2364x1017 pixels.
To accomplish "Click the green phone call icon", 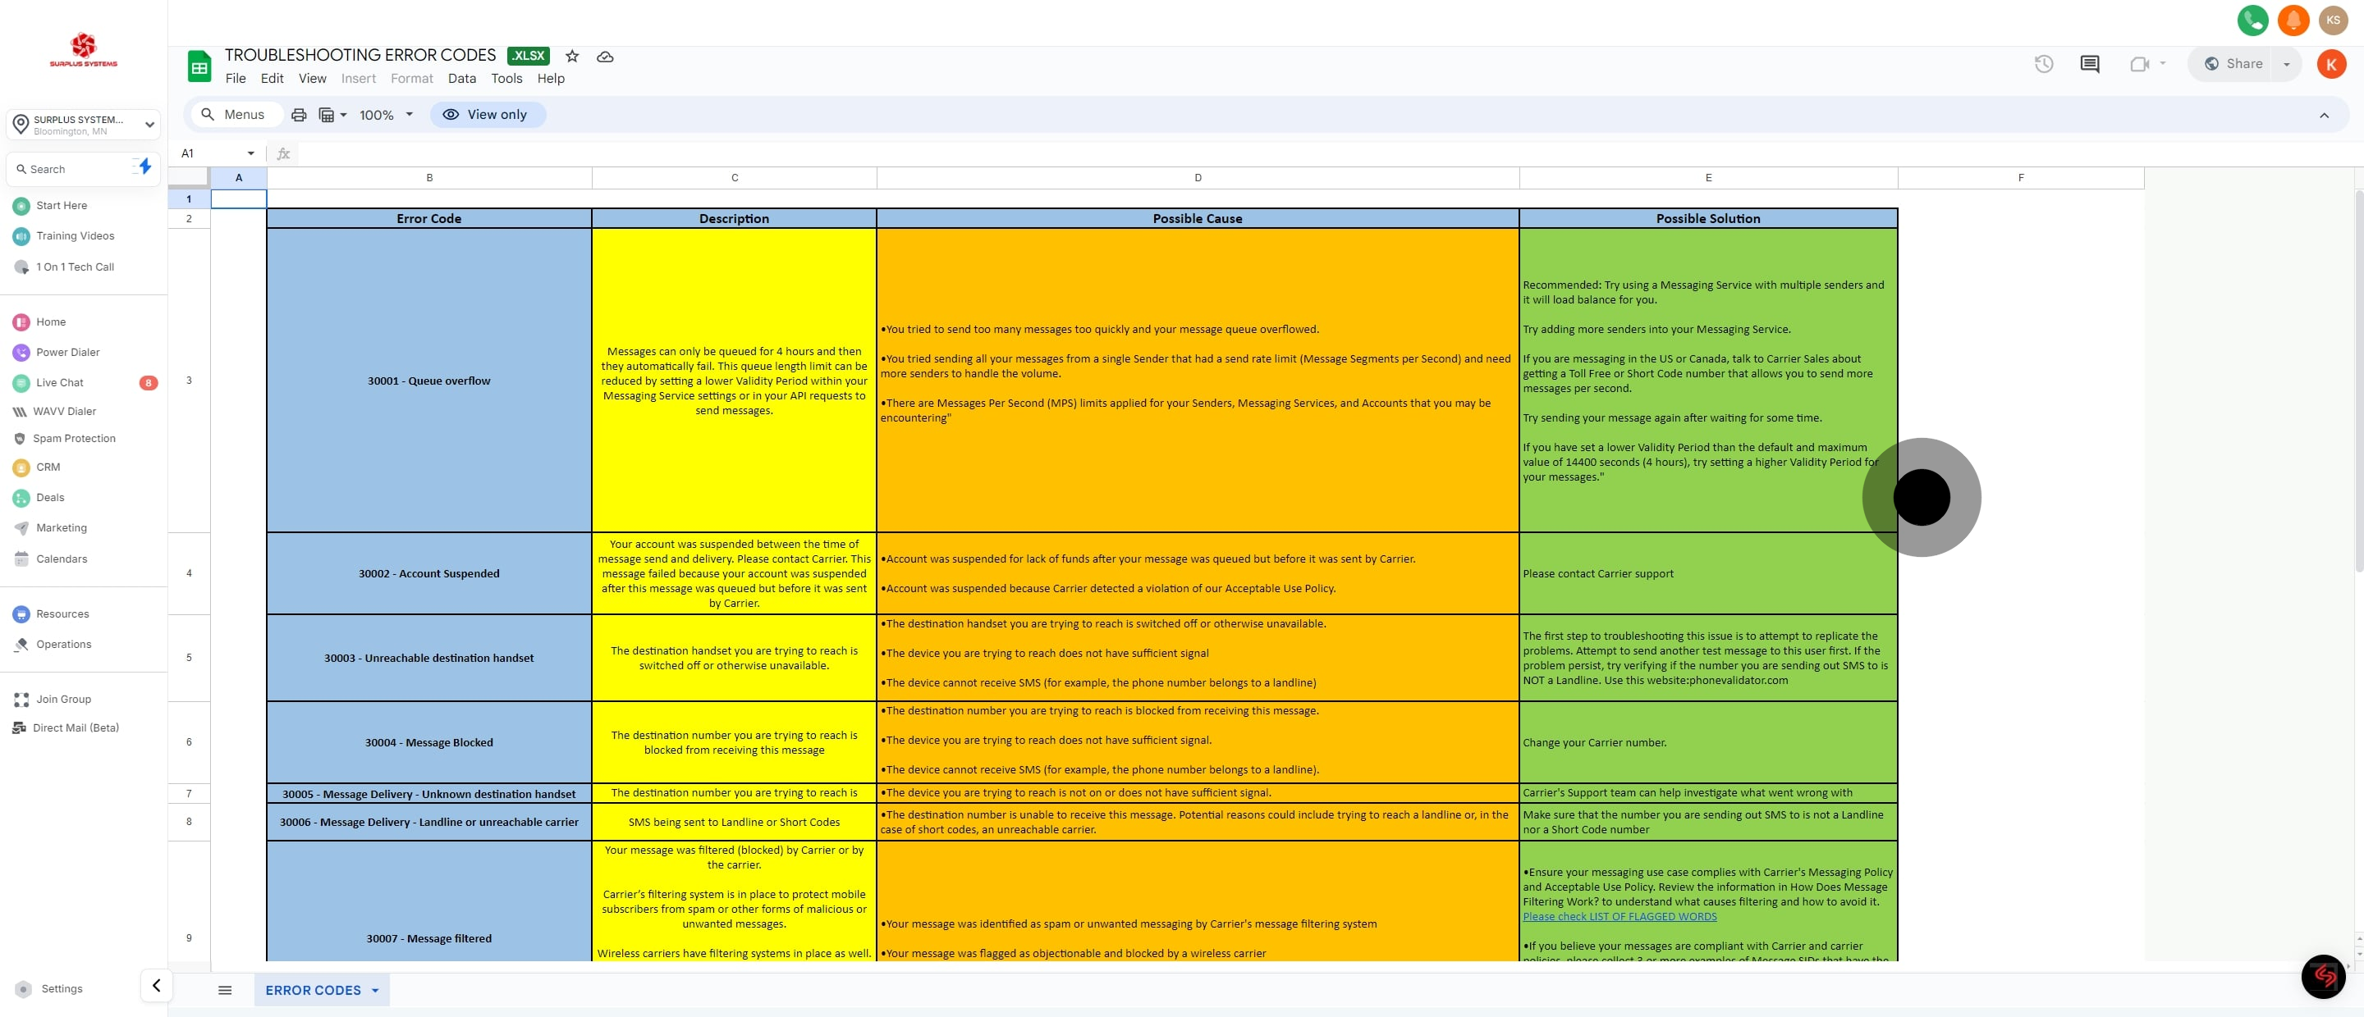I will 2252,21.
